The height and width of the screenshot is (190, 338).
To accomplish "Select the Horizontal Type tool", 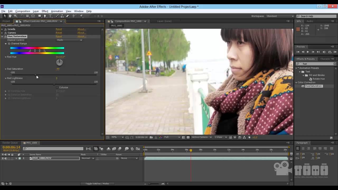I will [50, 16].
